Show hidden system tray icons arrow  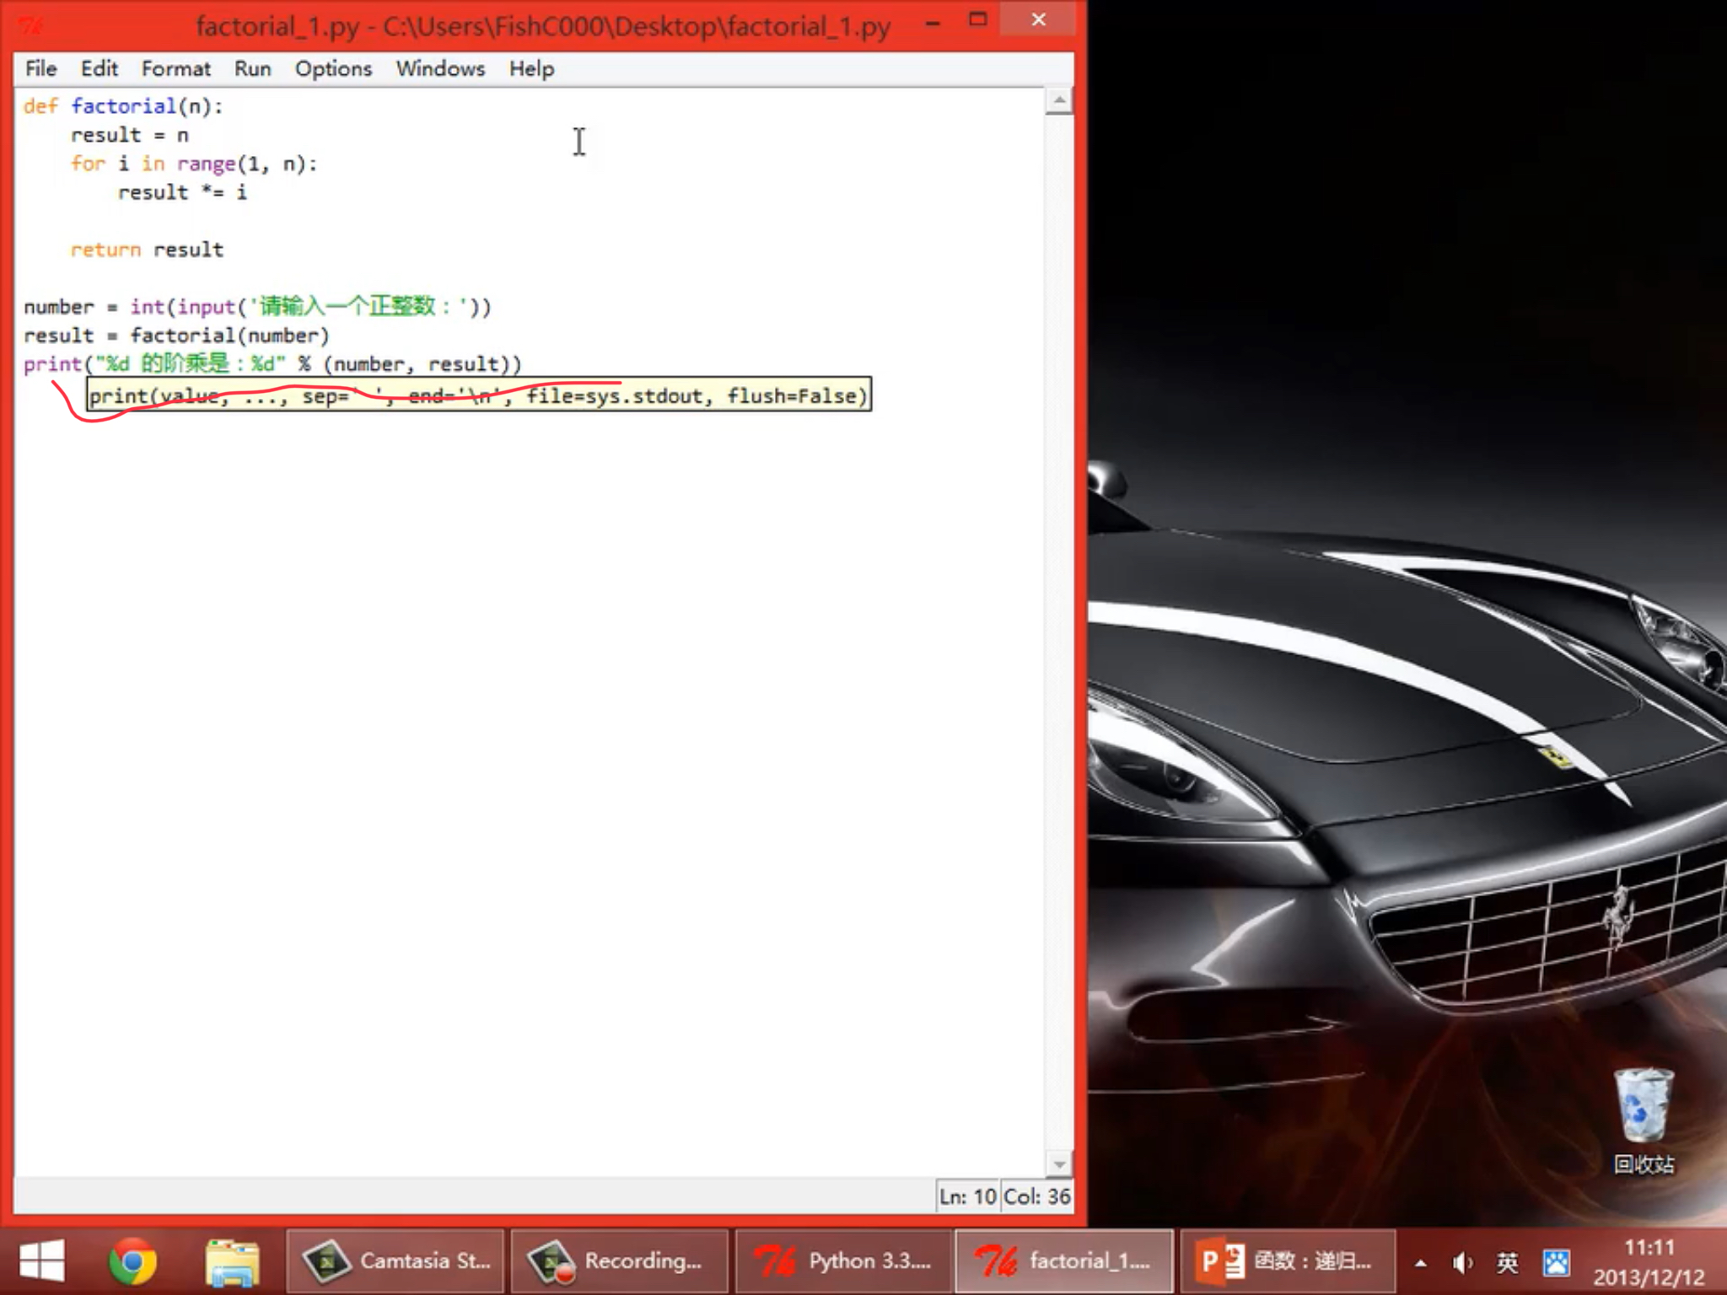click(x=1421, y=1263)
